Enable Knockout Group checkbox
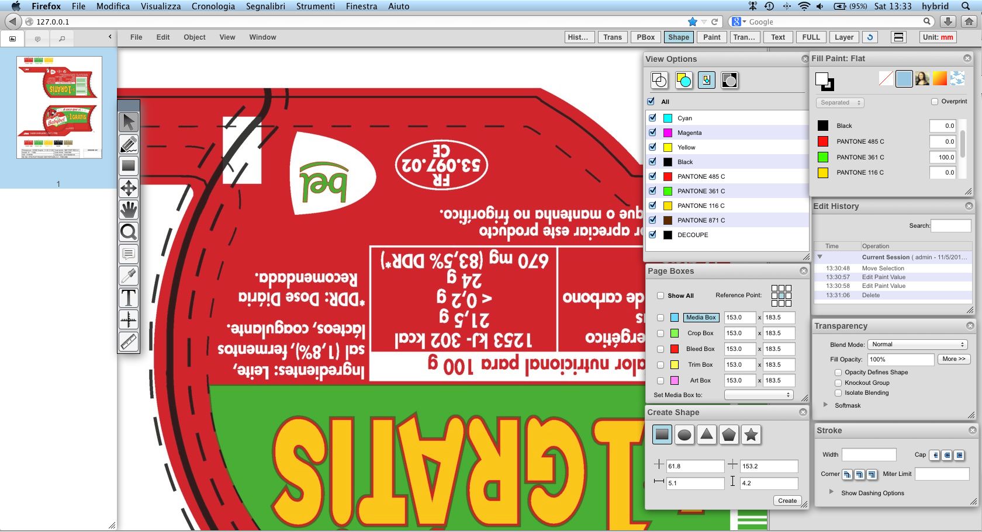Viewport: 982px width, 532px height. [x=838, y=383]
